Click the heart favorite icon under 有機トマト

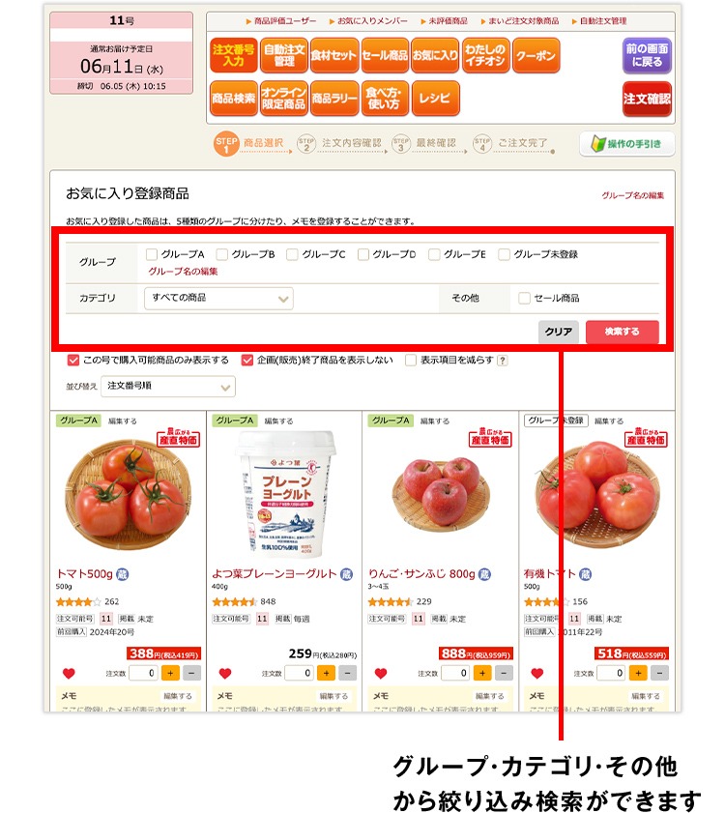536,673
